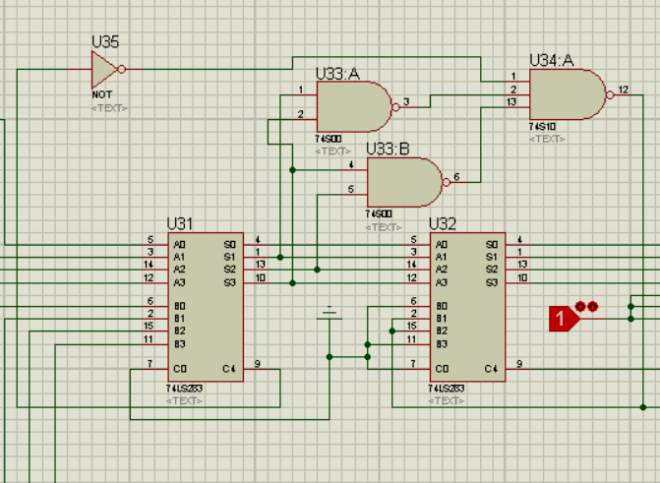The image size is (660, 483).
Task: Click the 74S10 part label under U34:A
Action: tap(542, 126)
